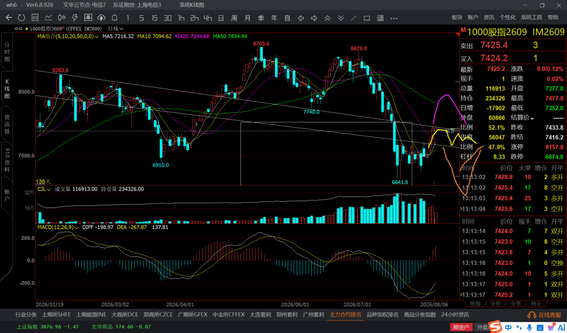
Task: Click the alert bell icon
Action: tap(114, 18)
